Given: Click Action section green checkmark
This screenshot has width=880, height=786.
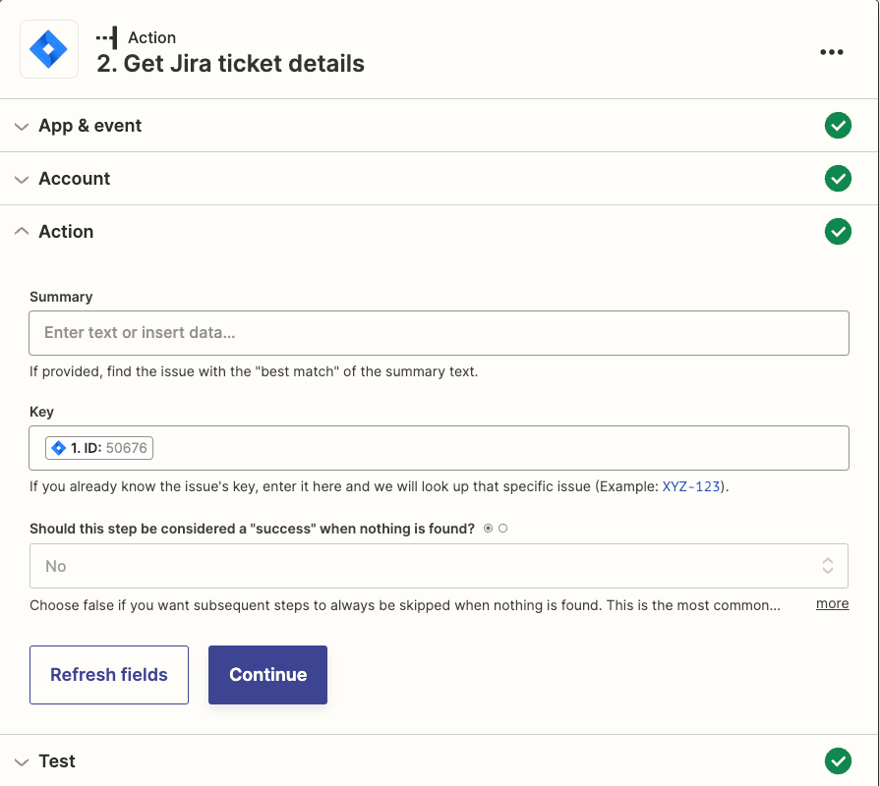Looking at the screenshot, I should coord(838,232).
